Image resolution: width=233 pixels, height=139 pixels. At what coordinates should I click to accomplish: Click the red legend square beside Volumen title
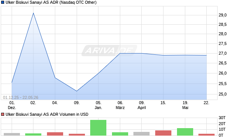point(3,114)
